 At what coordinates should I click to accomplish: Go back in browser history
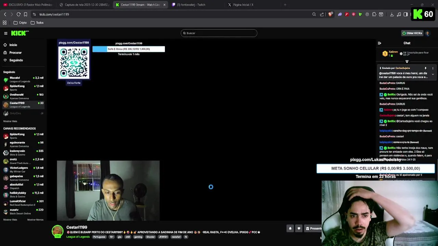coord(5,14)
